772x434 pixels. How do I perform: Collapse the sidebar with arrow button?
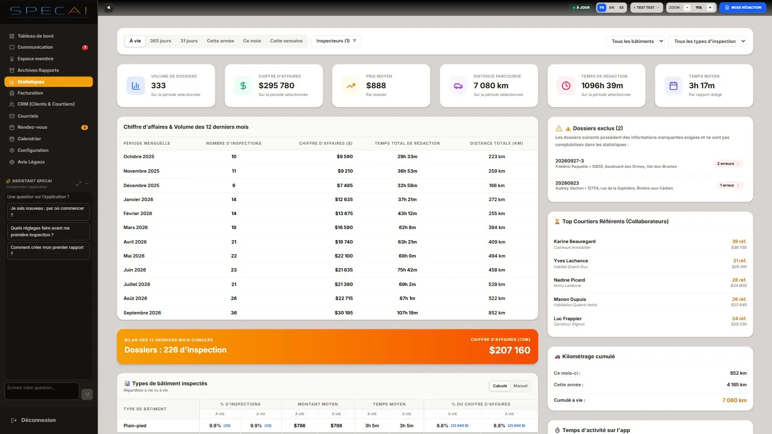[x=109, y=8]
